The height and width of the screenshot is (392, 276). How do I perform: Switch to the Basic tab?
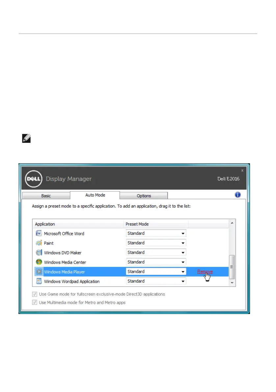click(x=46, y=196)
